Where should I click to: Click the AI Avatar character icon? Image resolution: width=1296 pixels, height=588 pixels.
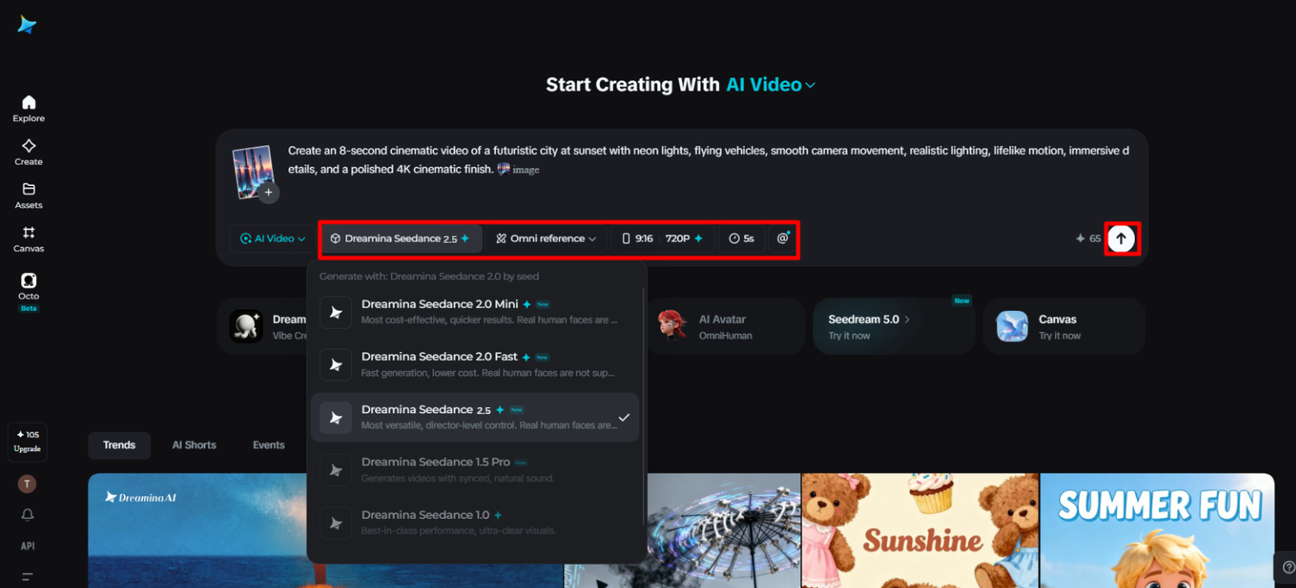tap(673, 326)
